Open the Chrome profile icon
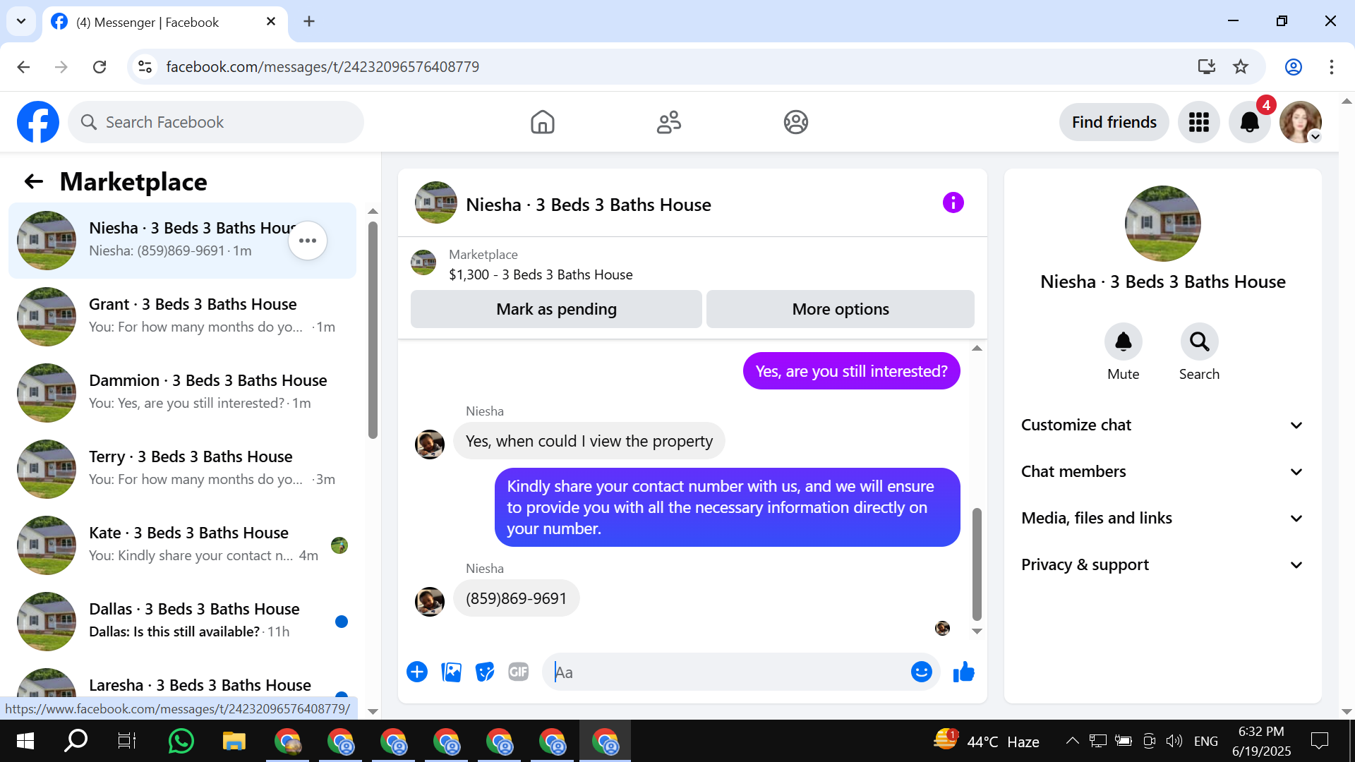Screen dimensions: 1355x762 [1293, 67]
